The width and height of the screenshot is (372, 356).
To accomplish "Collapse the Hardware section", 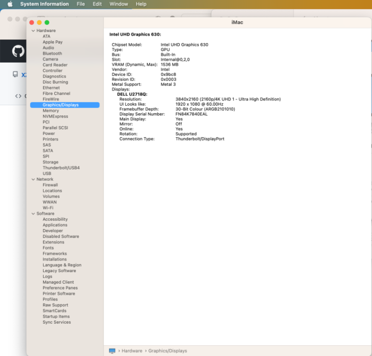I will 33,31.
